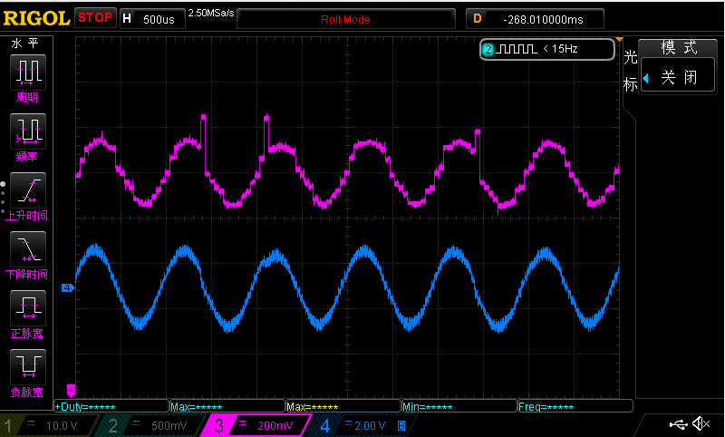
Task: Click the measurement menu page dots indicator
Action: pyautogui.click(x=3, y=198)
